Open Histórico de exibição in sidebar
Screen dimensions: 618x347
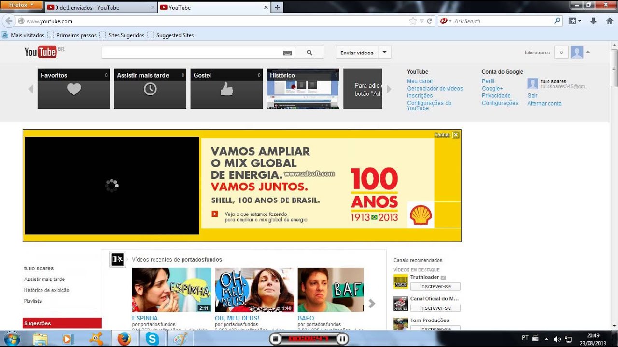point(47,290)
